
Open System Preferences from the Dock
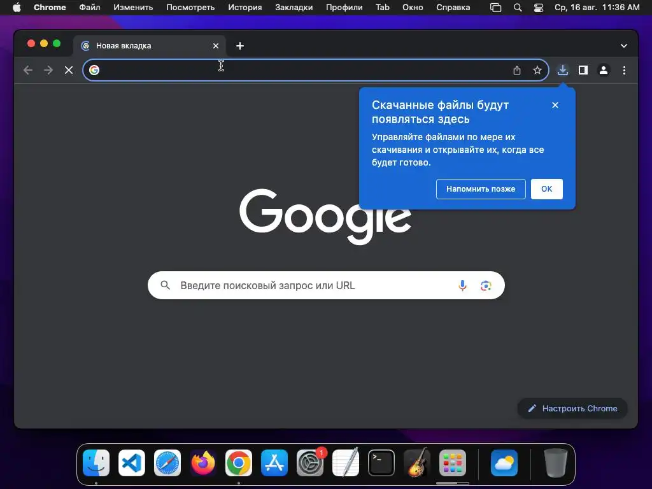coord(310,463)
